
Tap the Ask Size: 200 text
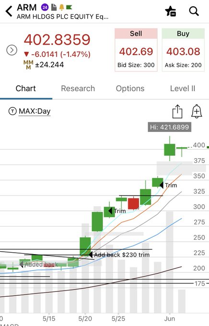[183, 65]
